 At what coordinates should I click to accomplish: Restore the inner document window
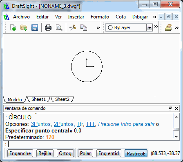point(169,17)
